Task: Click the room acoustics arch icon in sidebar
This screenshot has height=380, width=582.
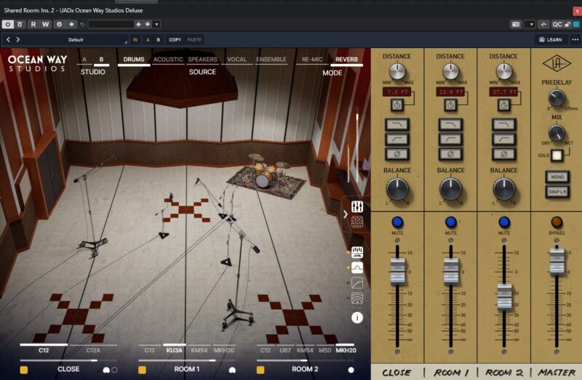Action: tap(357, 298)
